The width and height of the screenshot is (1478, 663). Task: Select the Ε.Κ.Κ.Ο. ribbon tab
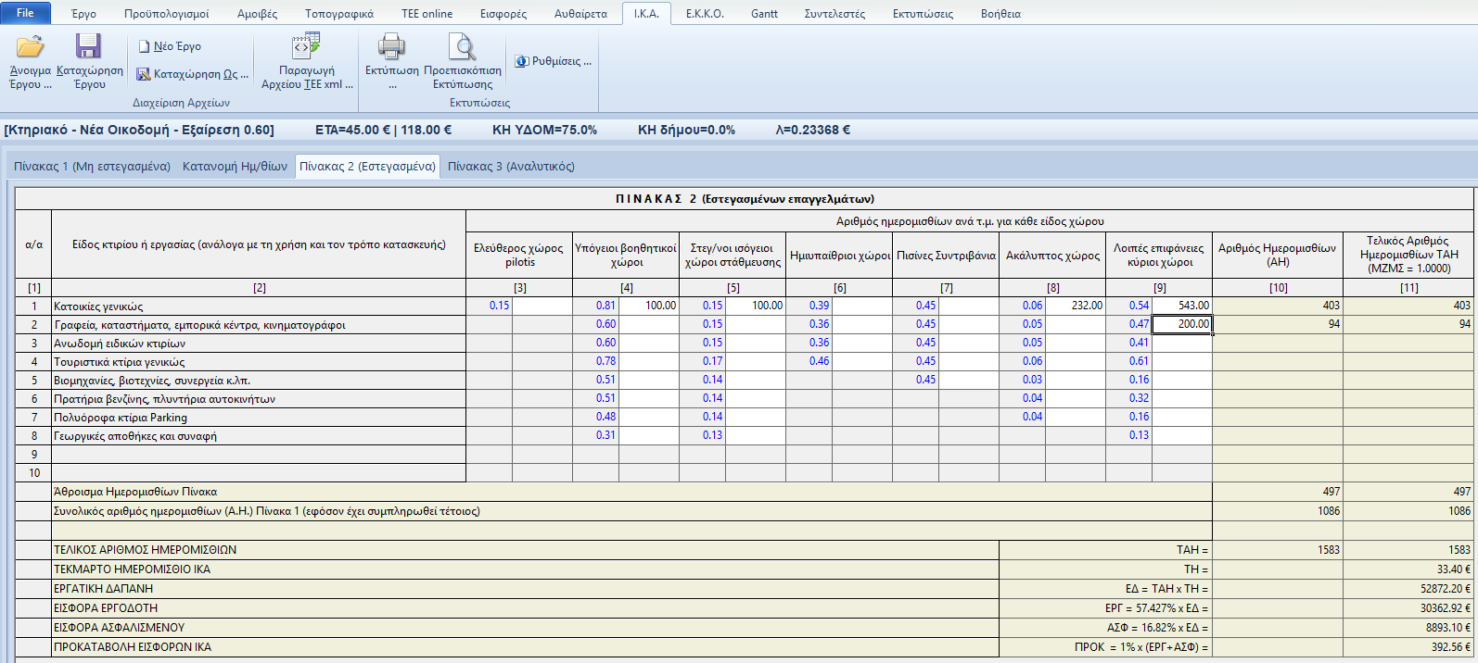[x=705, y=14]
